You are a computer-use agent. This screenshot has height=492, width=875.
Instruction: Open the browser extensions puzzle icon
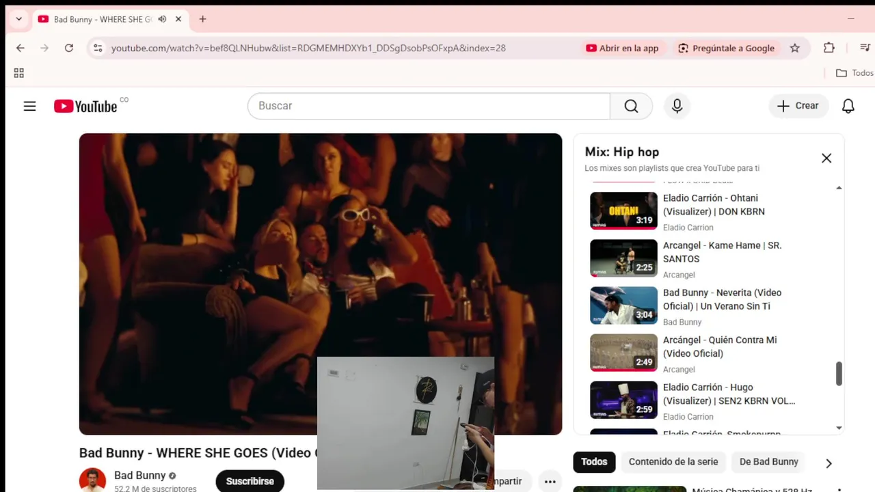[x=829, y=48]
